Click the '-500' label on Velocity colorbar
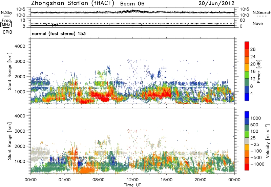The height and width of the screenshot is (187, 271). click(x=256, y=158)
